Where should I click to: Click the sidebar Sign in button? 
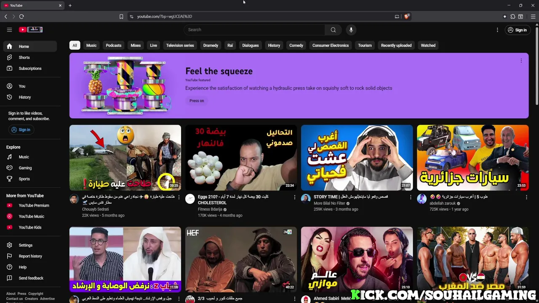click(21, 130)
